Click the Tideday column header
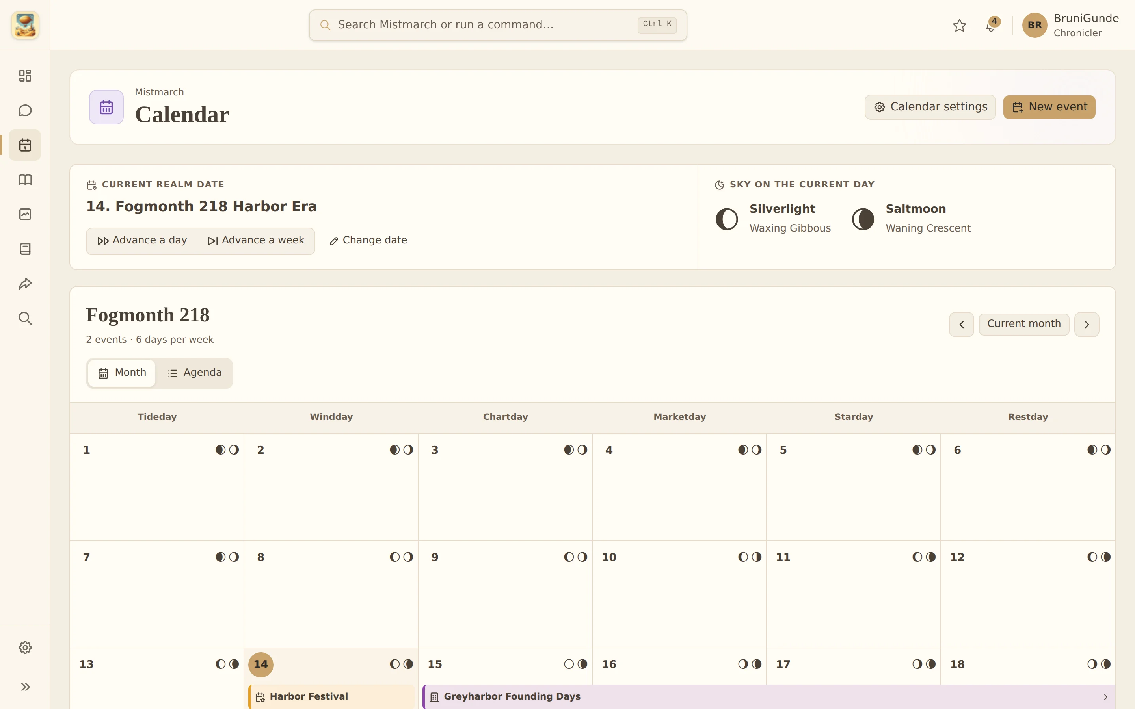The height and width of the screenshot is (709, 1135). [x=157, y=417]
